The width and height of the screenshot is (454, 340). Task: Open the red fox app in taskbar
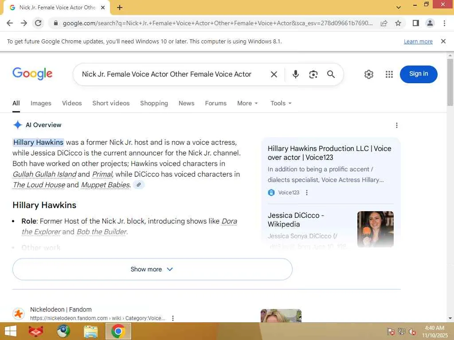point(36,331)
